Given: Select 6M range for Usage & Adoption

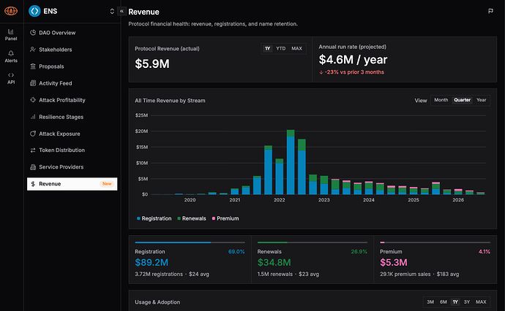Looking at the screenshot, I should tap(444, 302).
